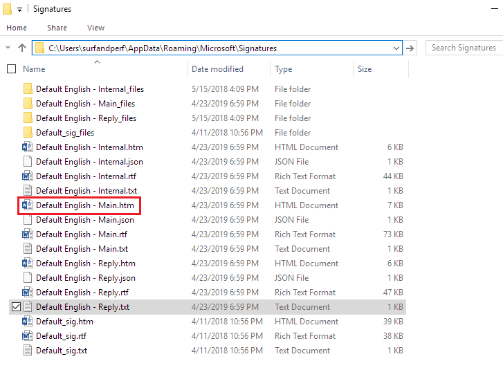Click the Default English - Internal.json file icon
Viewport: 503px width, 370px height.
(28, 162)
